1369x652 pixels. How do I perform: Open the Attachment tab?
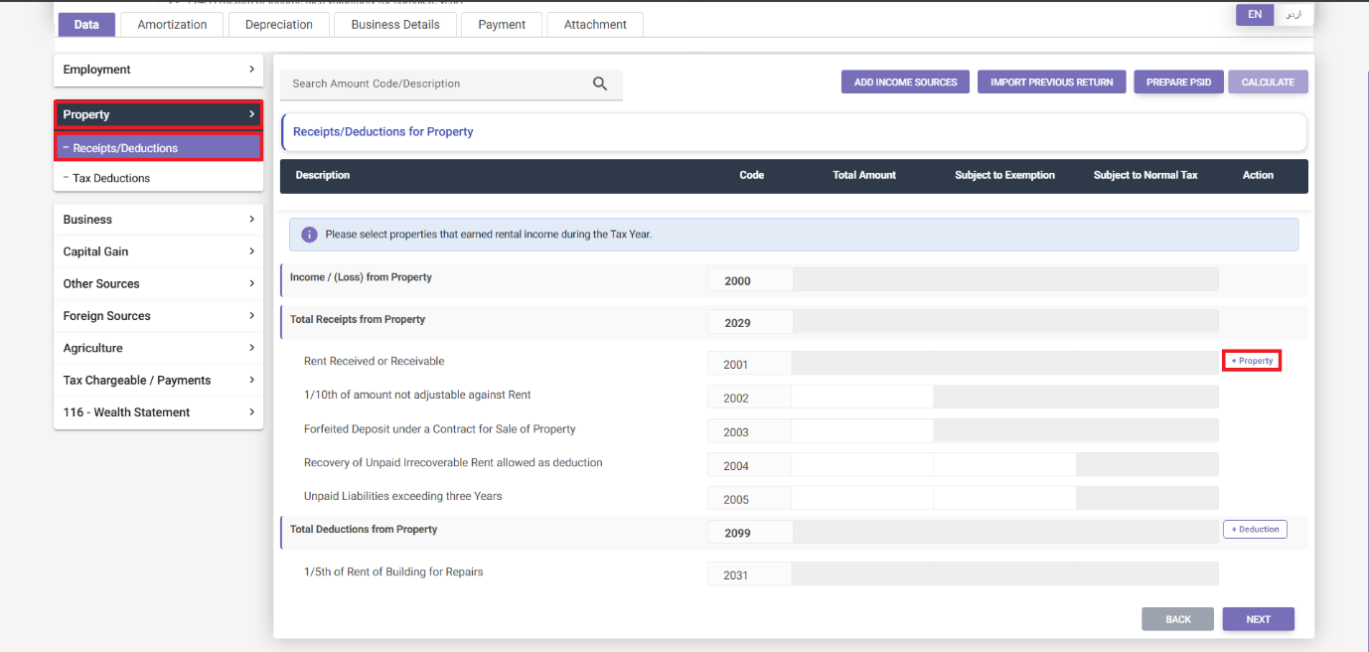tap(595, 24)
